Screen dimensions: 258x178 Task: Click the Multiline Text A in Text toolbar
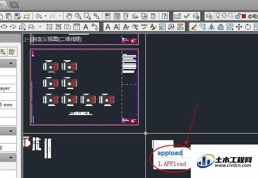pyautogui.click(x=108, y=27)
